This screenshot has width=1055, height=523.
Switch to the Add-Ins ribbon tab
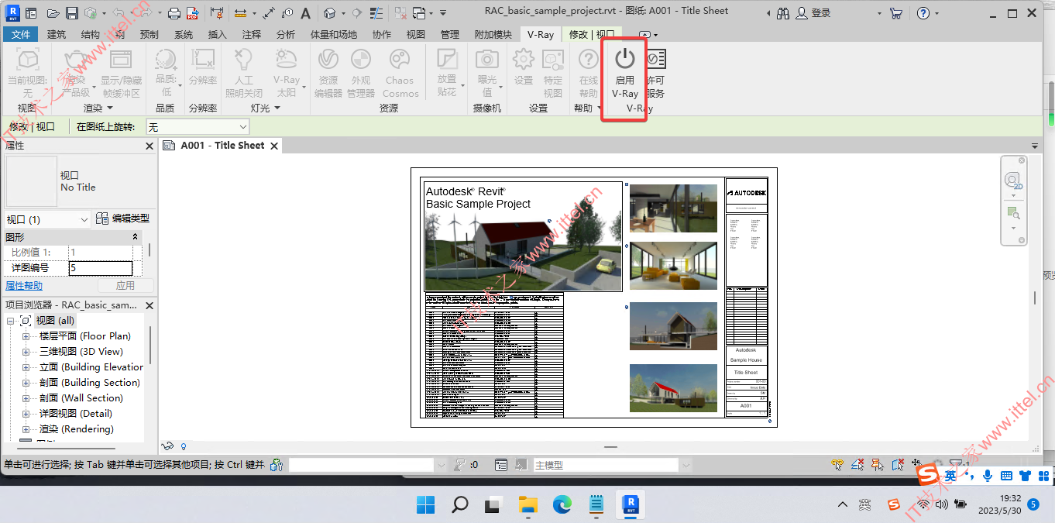[493, 35]
